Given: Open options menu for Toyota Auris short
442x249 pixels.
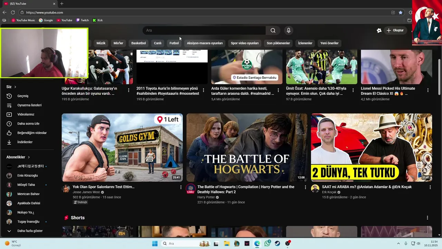Looking at the screenshot, I should (x=203, y=90).
